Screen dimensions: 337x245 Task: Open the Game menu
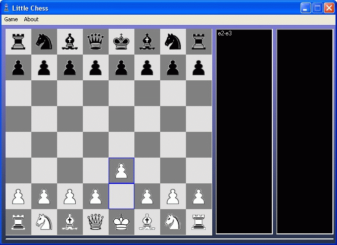pos(11,19)
